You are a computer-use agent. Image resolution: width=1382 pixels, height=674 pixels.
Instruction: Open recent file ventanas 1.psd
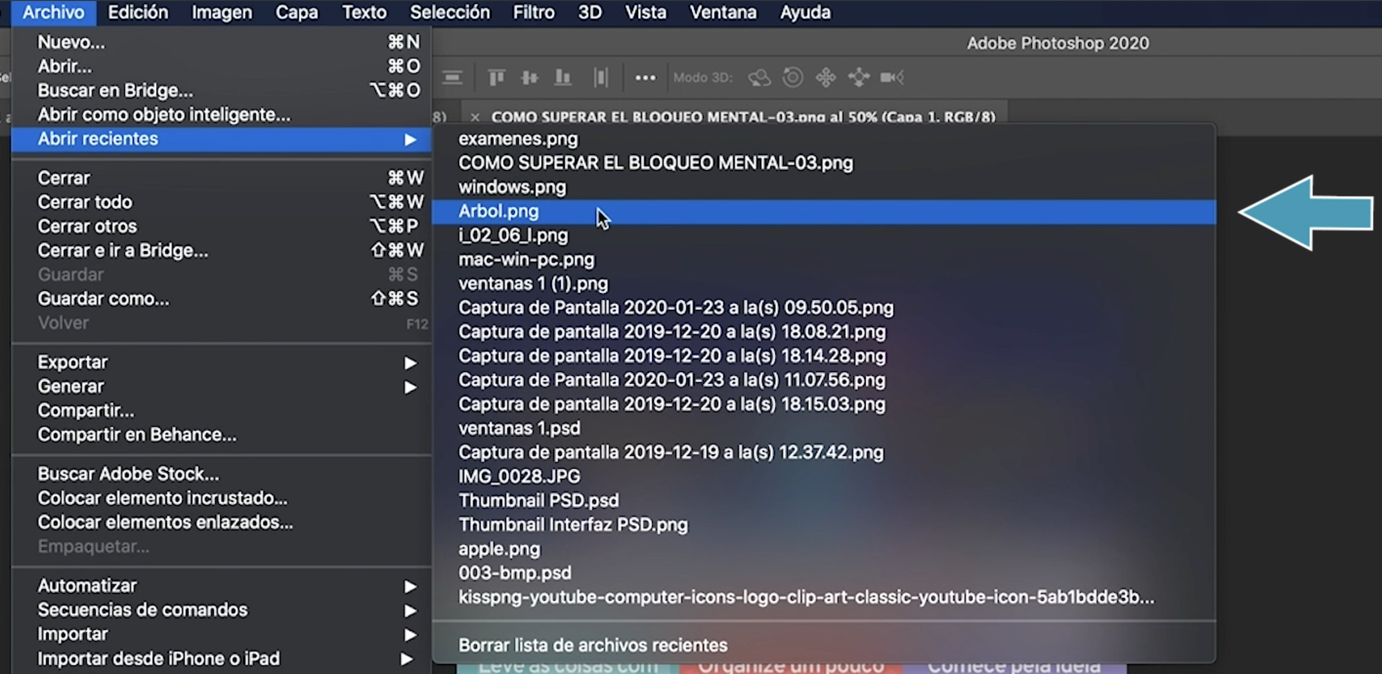point(823,428)
